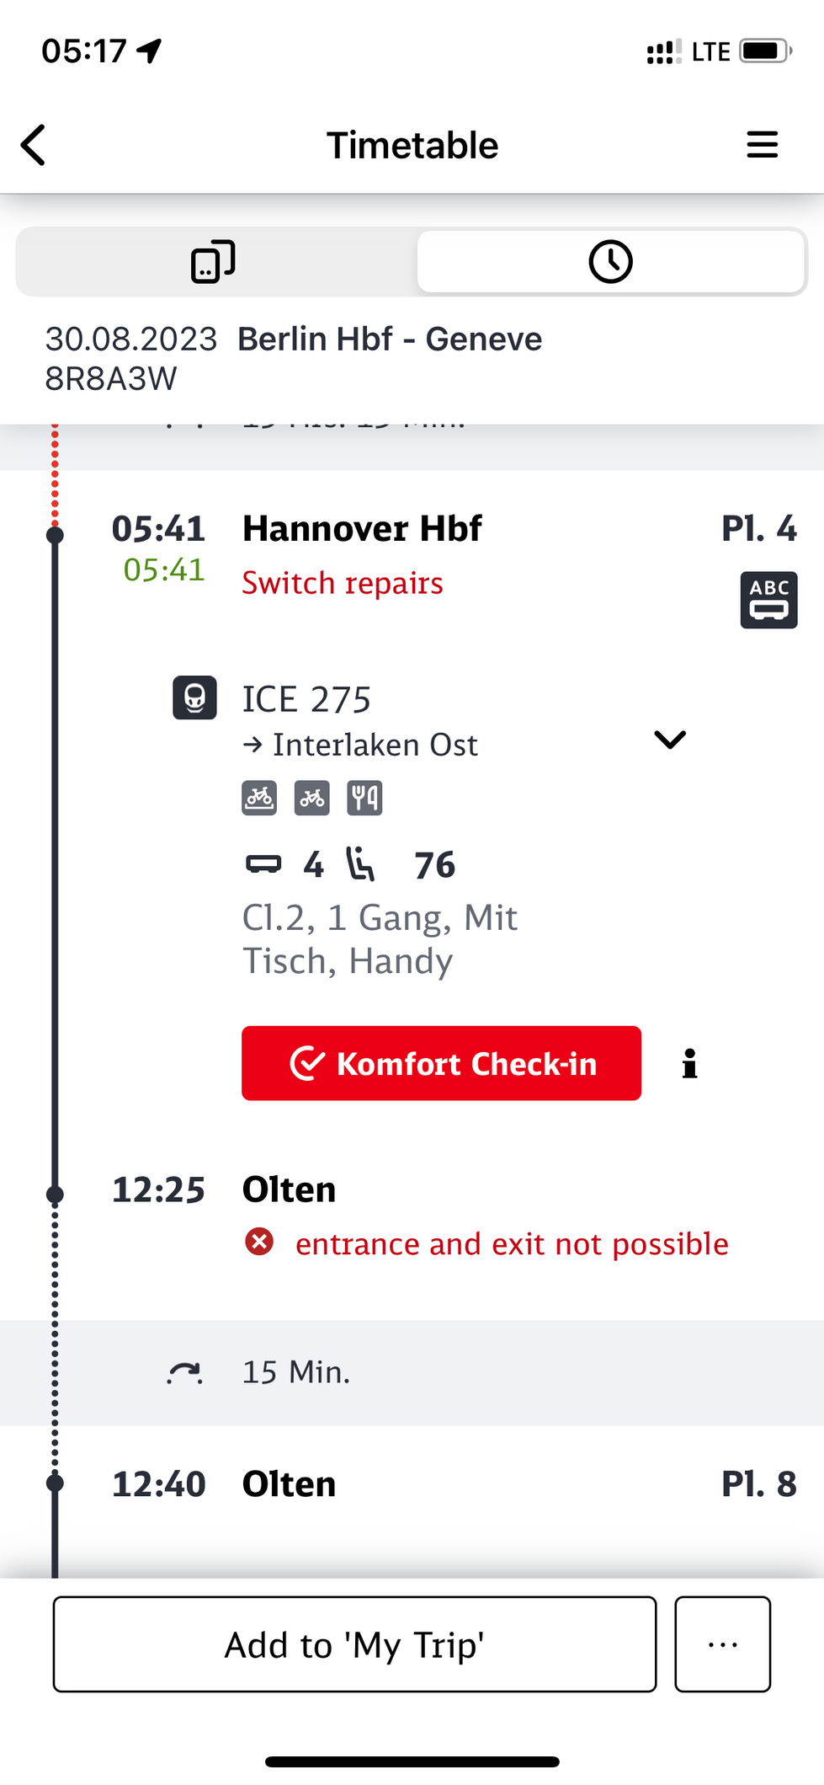The width and height of the screenshot is (824, 1785).
Task: Tap the bicycle transport icon
Action: [x=311, y=798]
